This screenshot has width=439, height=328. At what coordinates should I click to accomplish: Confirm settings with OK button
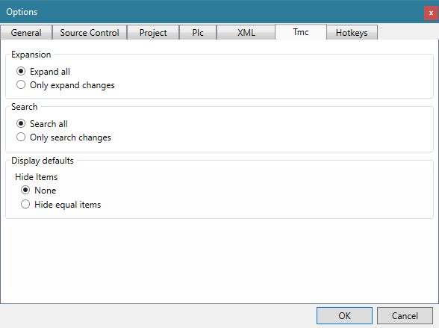[x=344, y=316]
